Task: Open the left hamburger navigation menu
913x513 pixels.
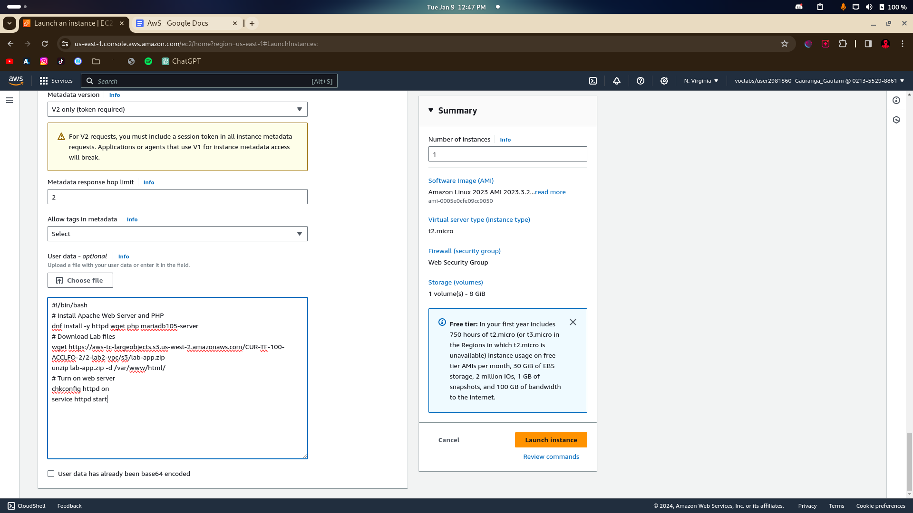Action: (10, 100)
